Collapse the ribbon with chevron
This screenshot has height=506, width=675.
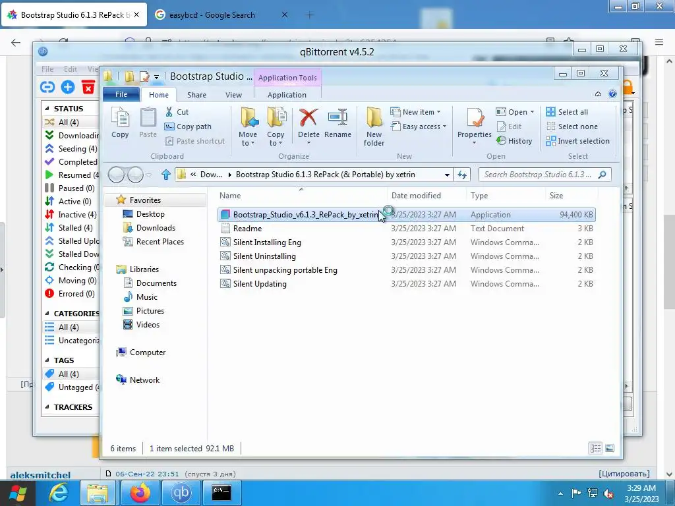pos(598,94)
